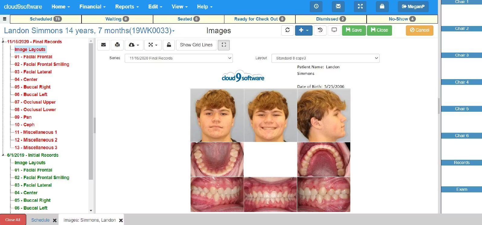Screen dimensions: 482x225
Task: Select 10 - Ceph tree item
Action: point(24,125)
